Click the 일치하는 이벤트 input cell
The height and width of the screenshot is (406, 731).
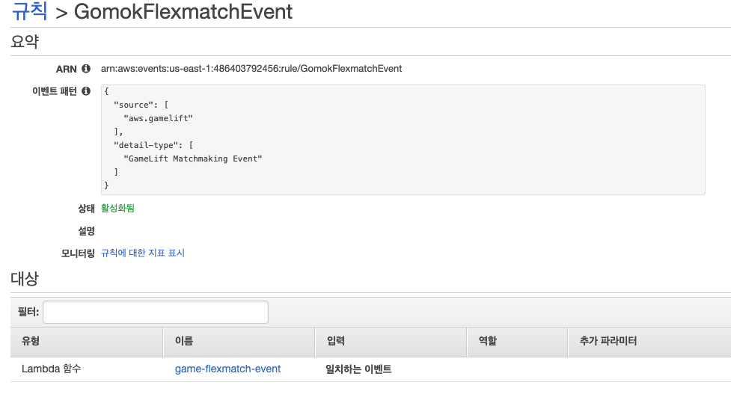click(358, 369)
